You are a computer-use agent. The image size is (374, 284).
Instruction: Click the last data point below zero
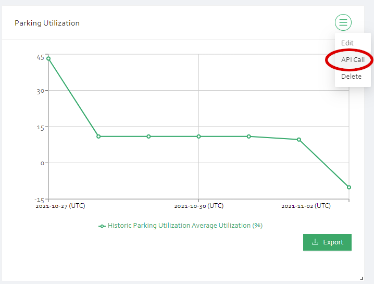pos(348,188)
